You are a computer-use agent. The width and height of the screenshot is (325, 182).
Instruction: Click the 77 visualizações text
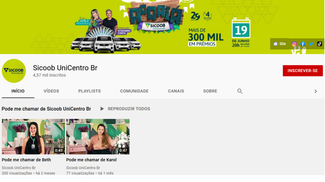(x=80, y=173)
